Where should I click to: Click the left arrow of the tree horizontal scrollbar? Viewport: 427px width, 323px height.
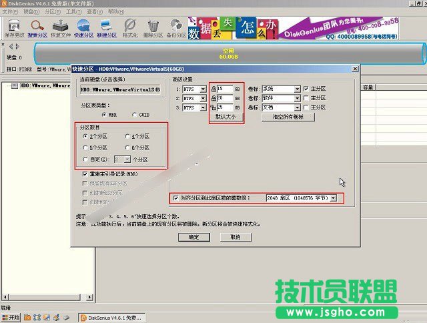coord(5,297)
